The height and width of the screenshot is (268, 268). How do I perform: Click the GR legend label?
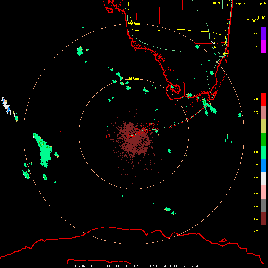(x=255, y=113)
